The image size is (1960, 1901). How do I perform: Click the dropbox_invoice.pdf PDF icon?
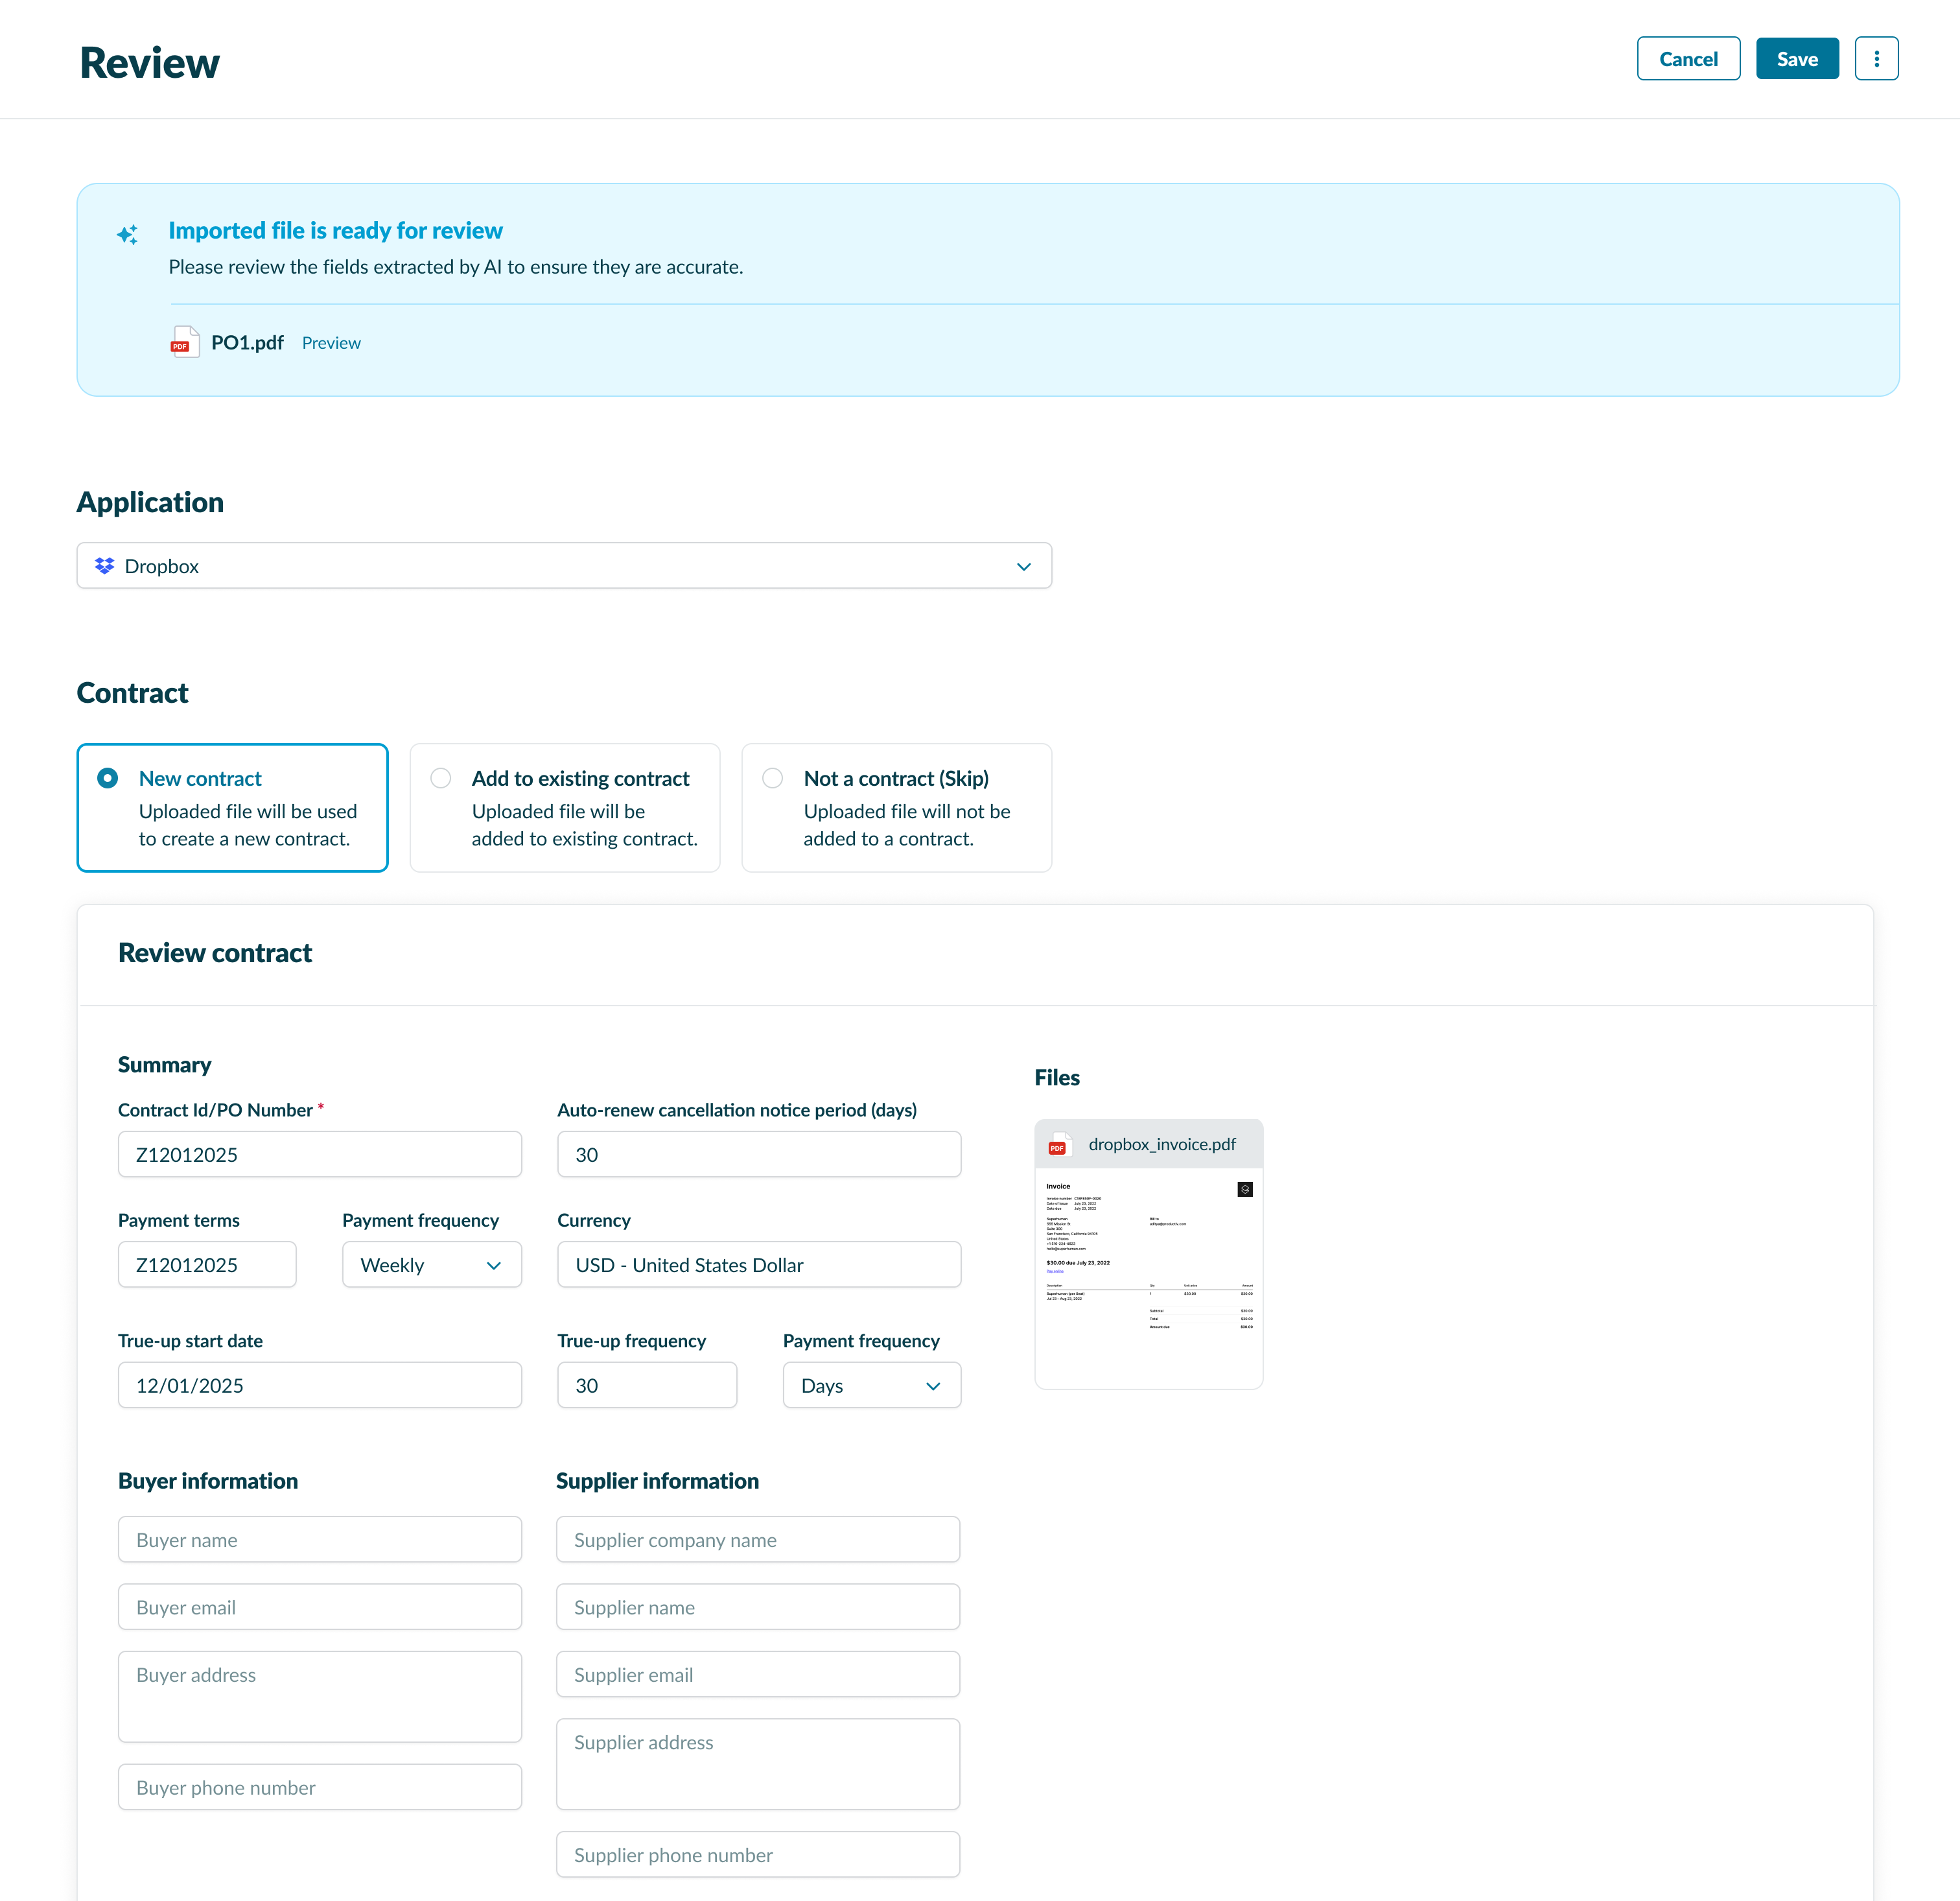(1058, 1144)
